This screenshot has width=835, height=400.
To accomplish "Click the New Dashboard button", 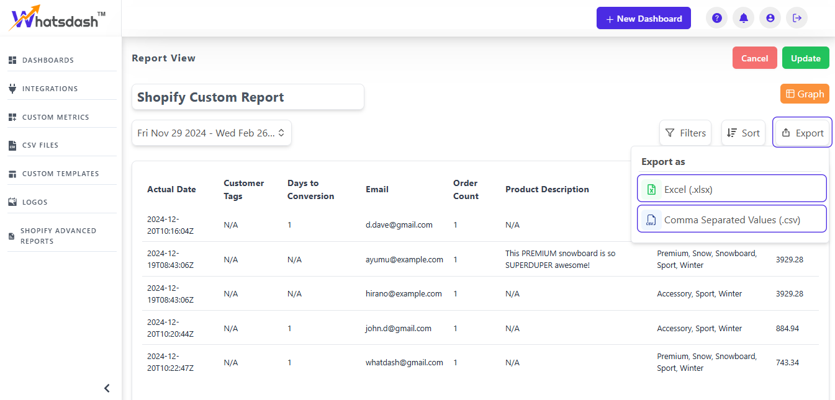I will coord(644,19).
